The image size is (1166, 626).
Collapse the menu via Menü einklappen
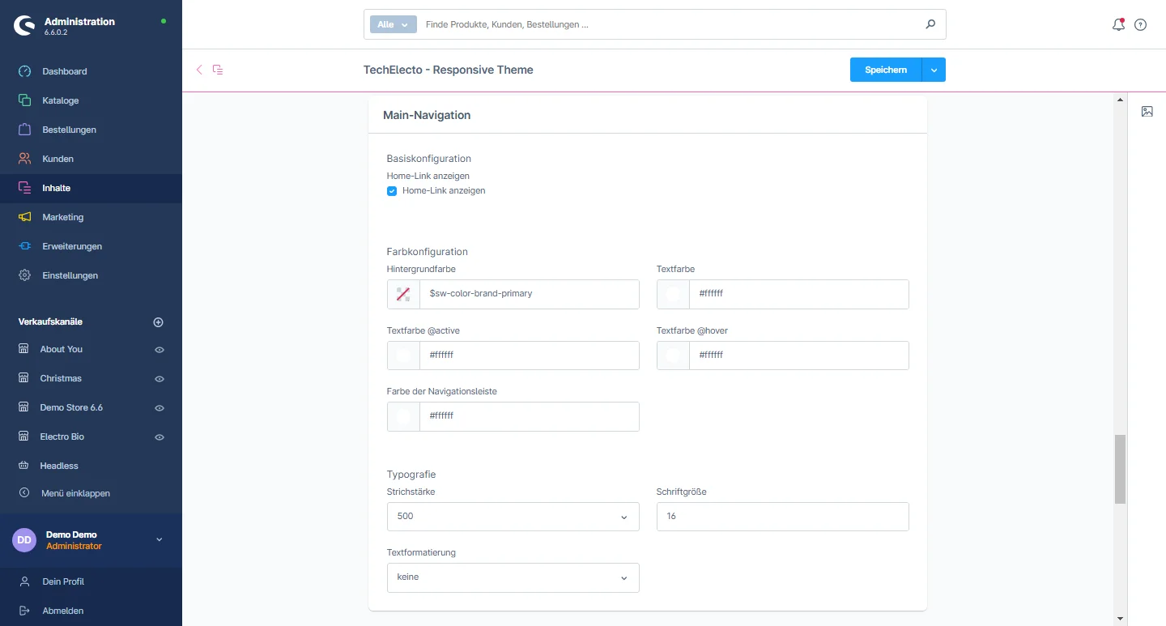pos(75,493)
